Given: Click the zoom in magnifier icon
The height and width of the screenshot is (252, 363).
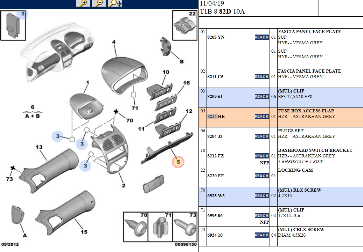Looking at the screenshot, I should [x=83, y=3].
